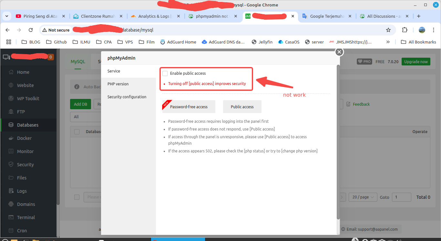Click the Feedback edit icon
The height and width of the screenshot is (241, 441).
coord(348,104)
